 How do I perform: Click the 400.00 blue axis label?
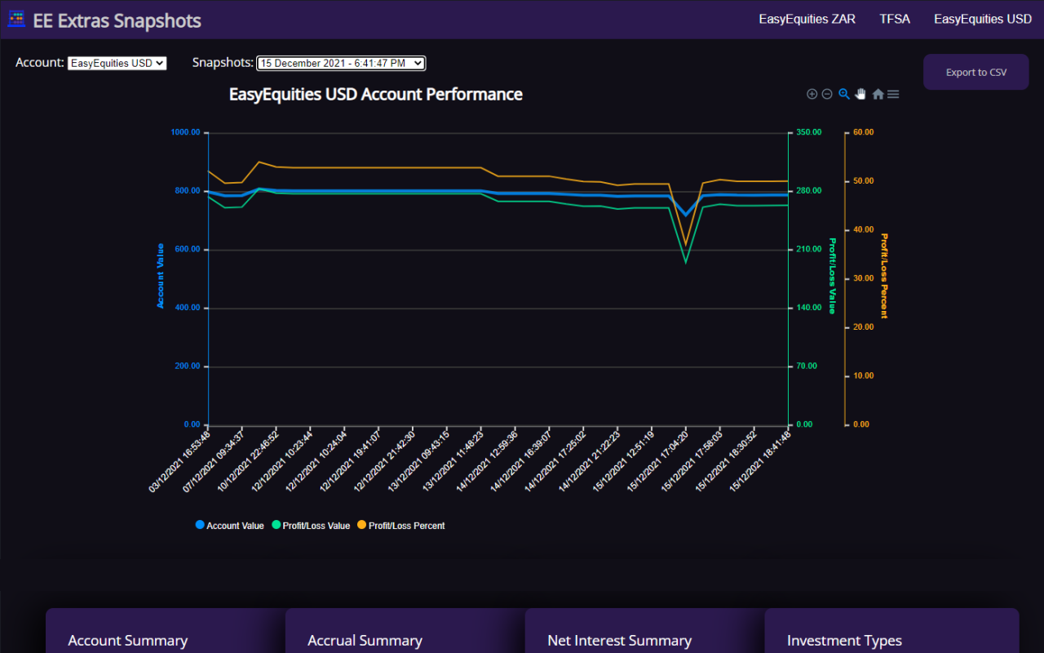pyautogui.click(x=188, y=309)
